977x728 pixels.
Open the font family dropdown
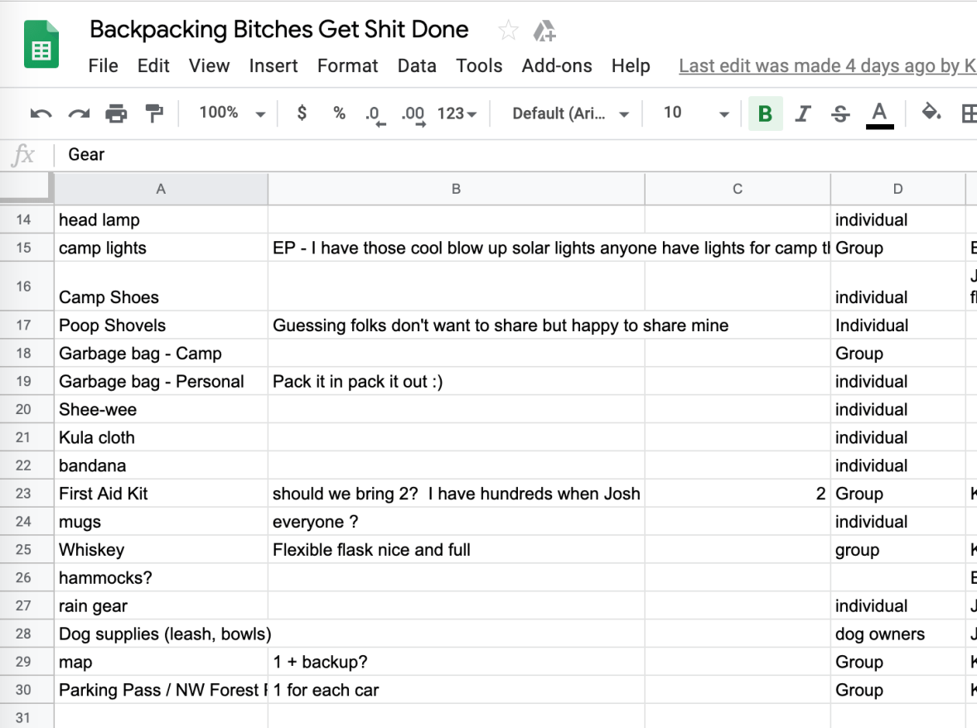[x=568, y=112]
